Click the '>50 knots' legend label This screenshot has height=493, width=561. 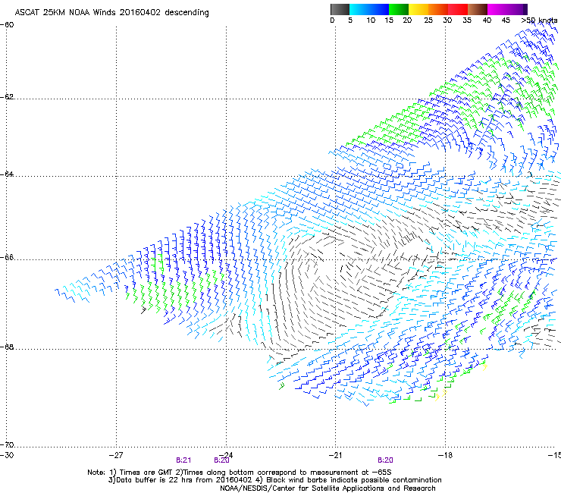coord(539,20)
